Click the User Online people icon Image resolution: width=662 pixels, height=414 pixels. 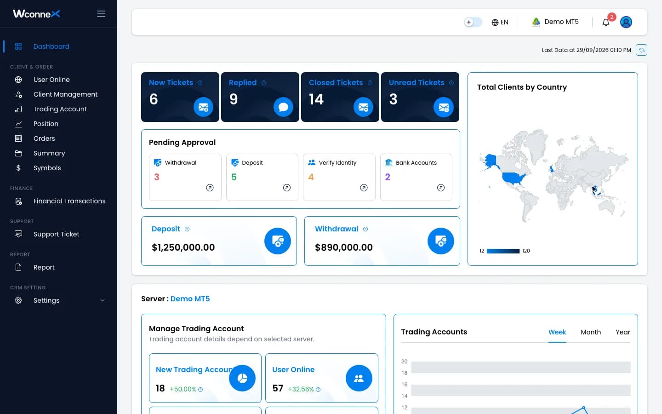[359, 378]
